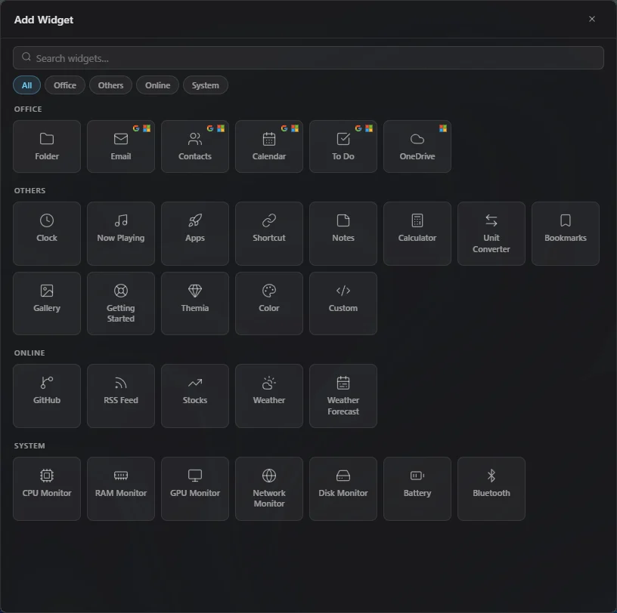Filter widgets by Others category
Screen dimensions: 617x613
coord(110,85)
